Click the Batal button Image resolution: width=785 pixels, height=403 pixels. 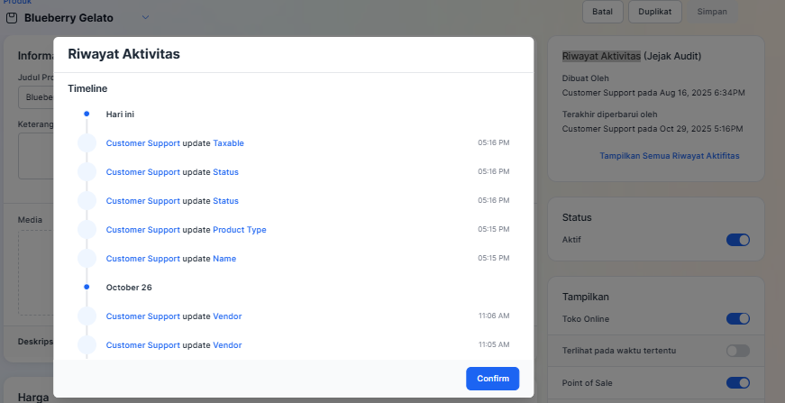tap(603, 12)
